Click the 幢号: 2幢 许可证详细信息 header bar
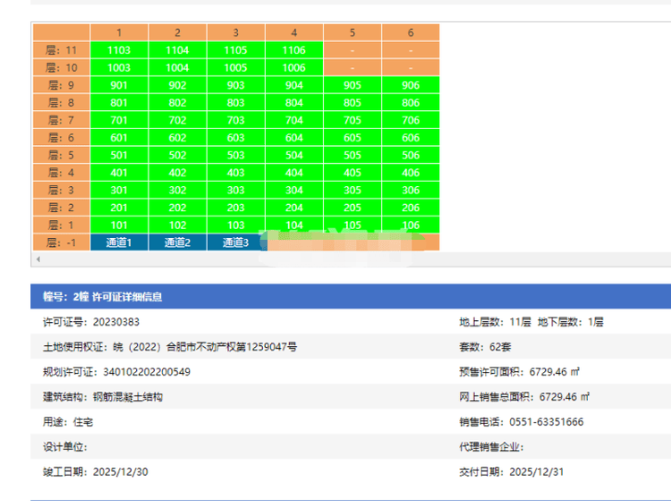 point(351,296)
